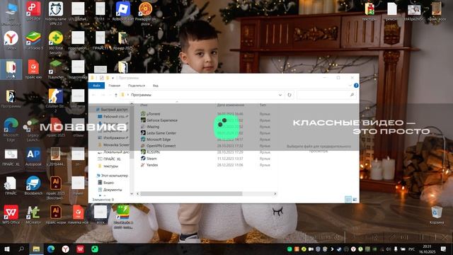The image size is (453, 255).
Task: Click the navigation pane down scroll arrow
Action: click(x=132, y=193)
